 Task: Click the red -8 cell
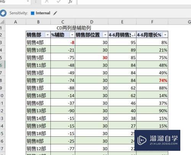(x=63, y=42)
